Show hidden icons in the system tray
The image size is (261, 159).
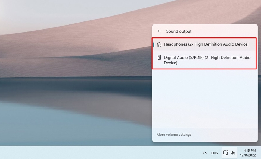point(204,153)
